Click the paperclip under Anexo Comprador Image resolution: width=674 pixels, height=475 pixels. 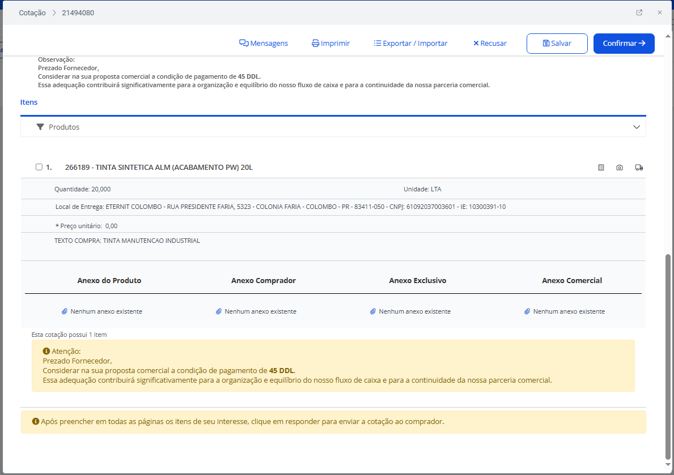click(x=219, y=311)
